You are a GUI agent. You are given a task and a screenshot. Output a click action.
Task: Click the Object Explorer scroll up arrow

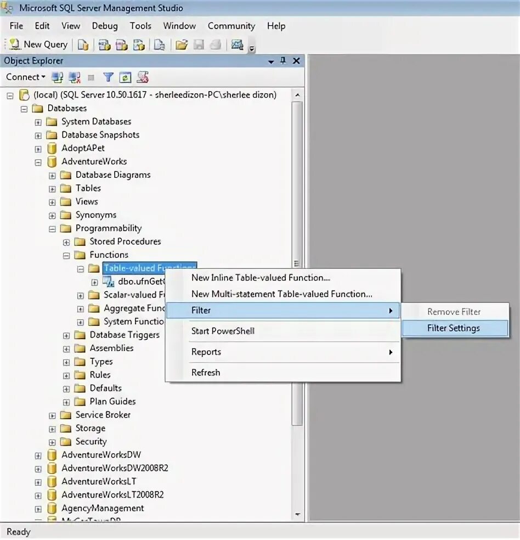[x=297, y=95]
